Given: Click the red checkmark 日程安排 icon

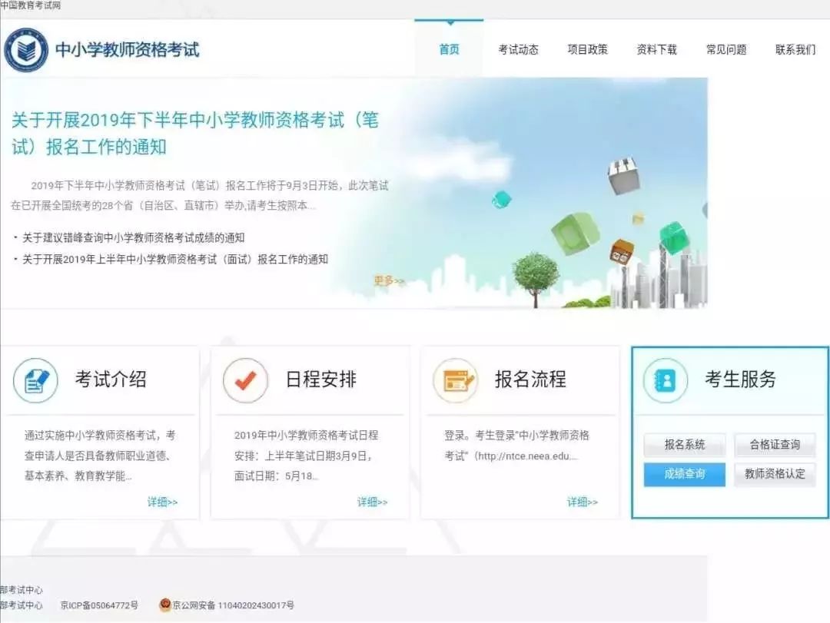Looking at the screenshot, I should [245, 380].
